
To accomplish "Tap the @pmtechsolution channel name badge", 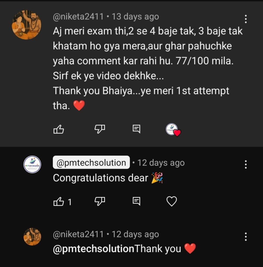I will tap(91, 163).
